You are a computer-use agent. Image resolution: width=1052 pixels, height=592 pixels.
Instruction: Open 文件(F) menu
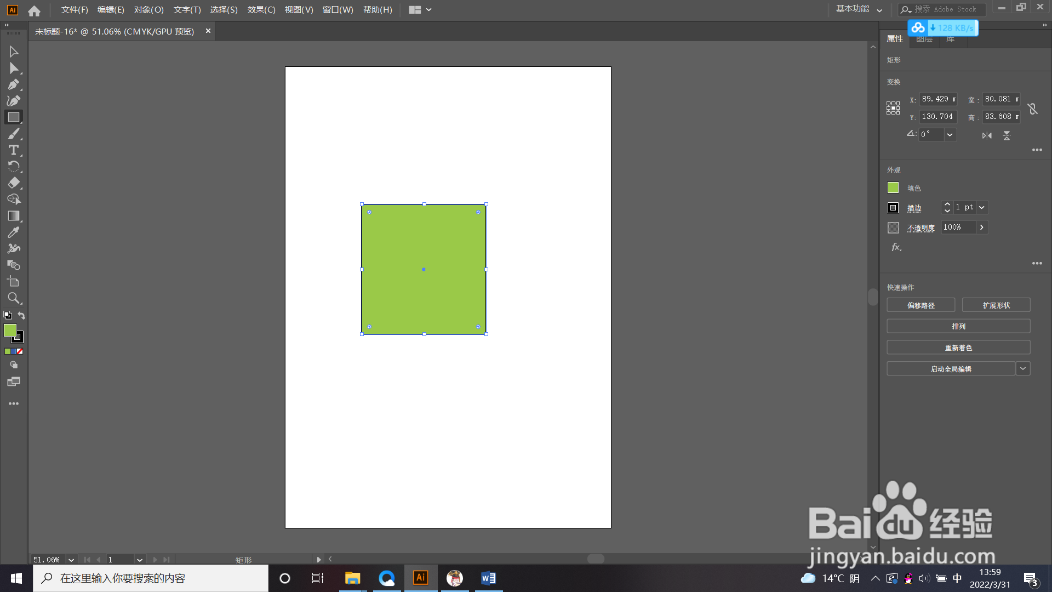75,10
